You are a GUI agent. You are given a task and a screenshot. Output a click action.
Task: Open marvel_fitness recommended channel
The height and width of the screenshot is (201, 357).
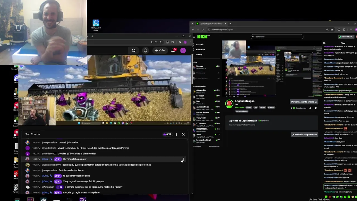[x=206, y=113]
